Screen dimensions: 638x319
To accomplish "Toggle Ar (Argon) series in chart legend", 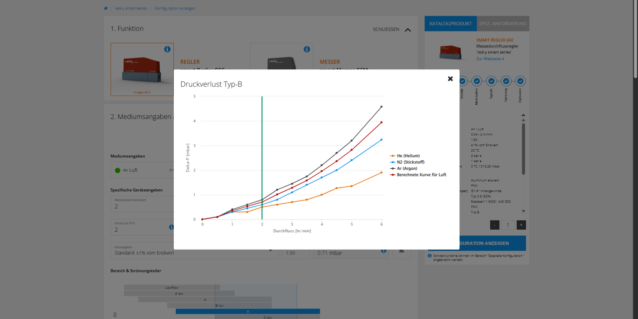I will click(x=403, y=168).
